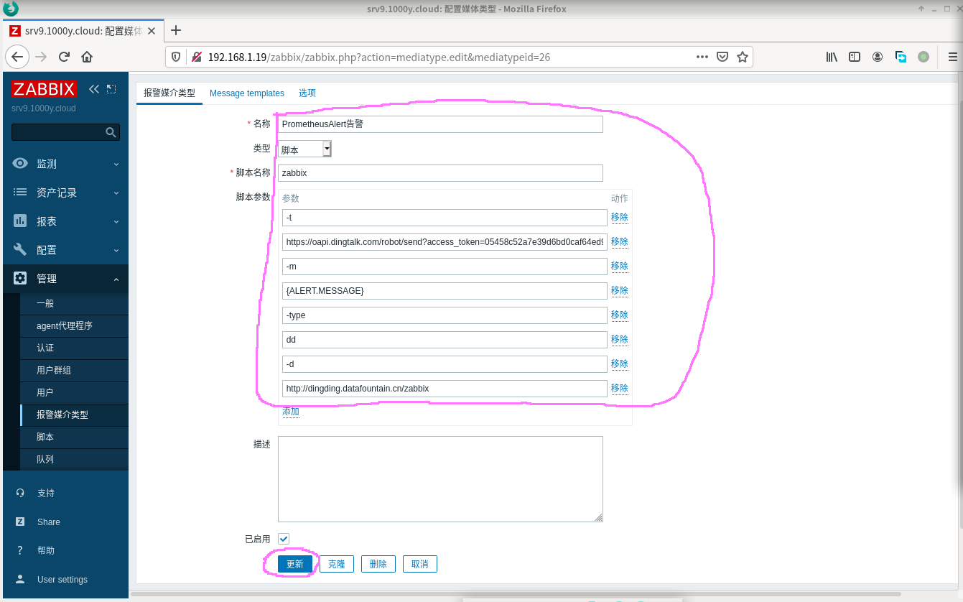963x602 pixels.
Task: Click the Zabbix logo
Action: (x=44, y=89)
